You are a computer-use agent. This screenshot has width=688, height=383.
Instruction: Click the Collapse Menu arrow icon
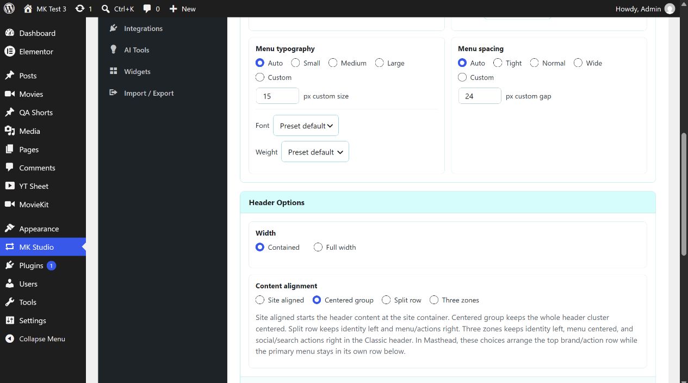tap(10, 339)
